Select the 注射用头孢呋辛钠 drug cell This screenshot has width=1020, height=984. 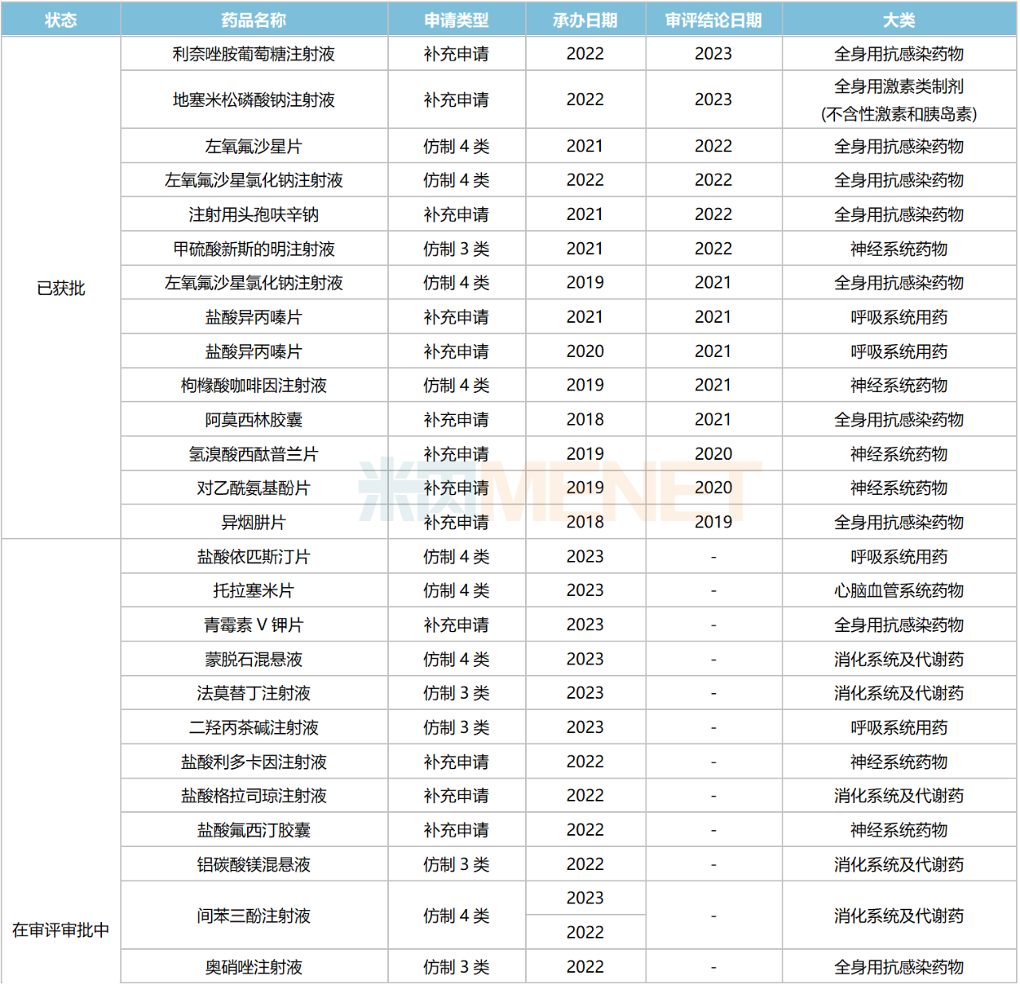click(x=253, y=214)
